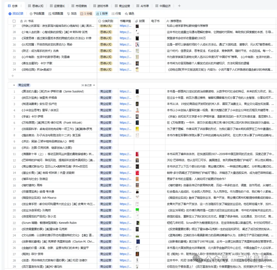Toggle the 1 分组 grouping button
The image size is (277, 270).
(86, 14)
